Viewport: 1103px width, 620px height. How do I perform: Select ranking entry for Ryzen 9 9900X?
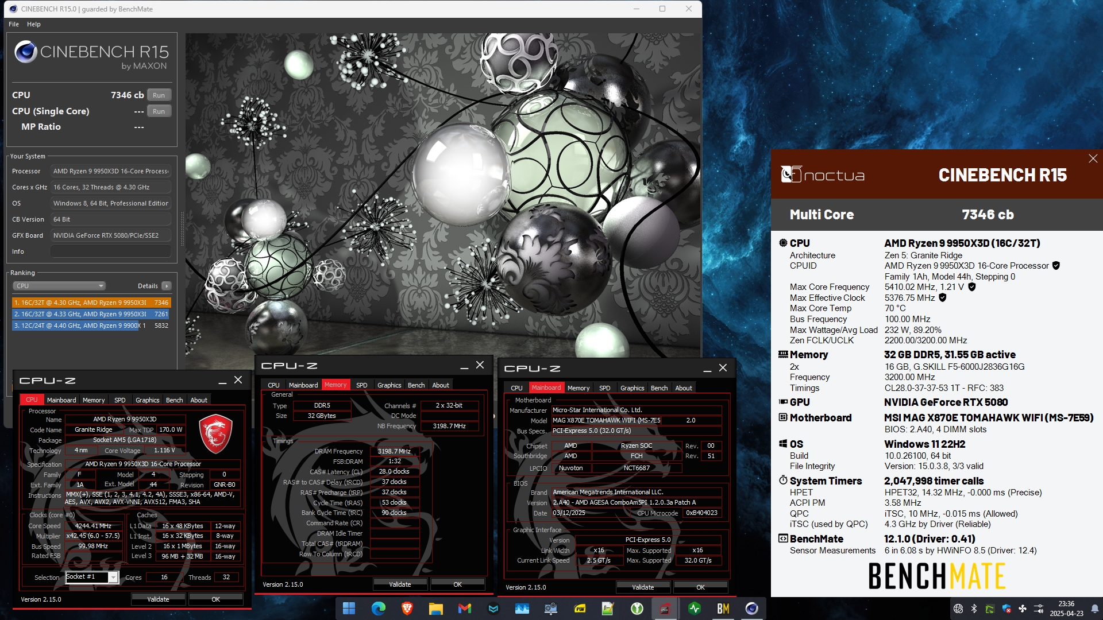pyautogui.click(x=91, y=325)
